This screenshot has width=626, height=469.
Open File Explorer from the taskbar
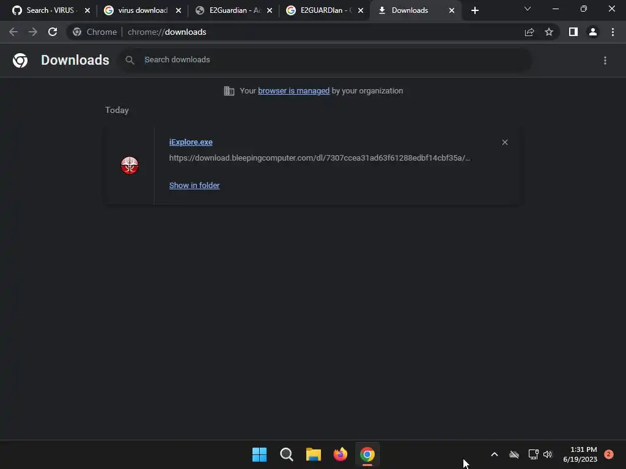[x=314, y=454]
